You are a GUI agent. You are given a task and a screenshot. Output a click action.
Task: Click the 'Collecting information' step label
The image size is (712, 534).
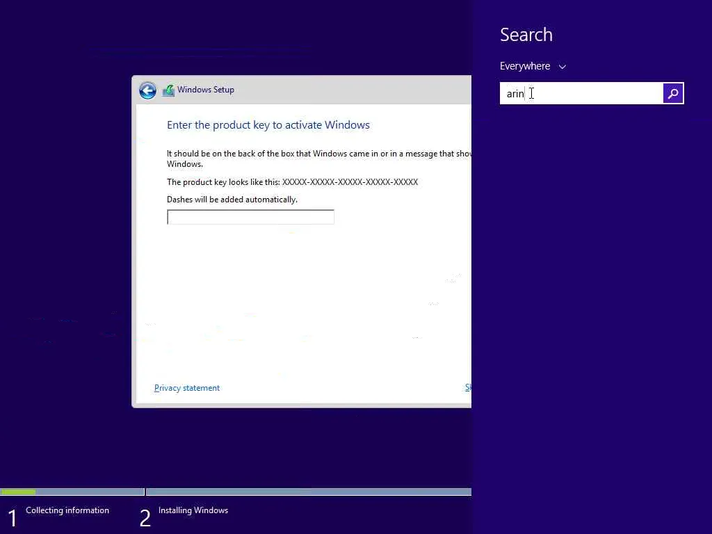67,510
